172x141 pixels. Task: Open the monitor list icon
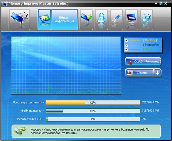point(131,19)
